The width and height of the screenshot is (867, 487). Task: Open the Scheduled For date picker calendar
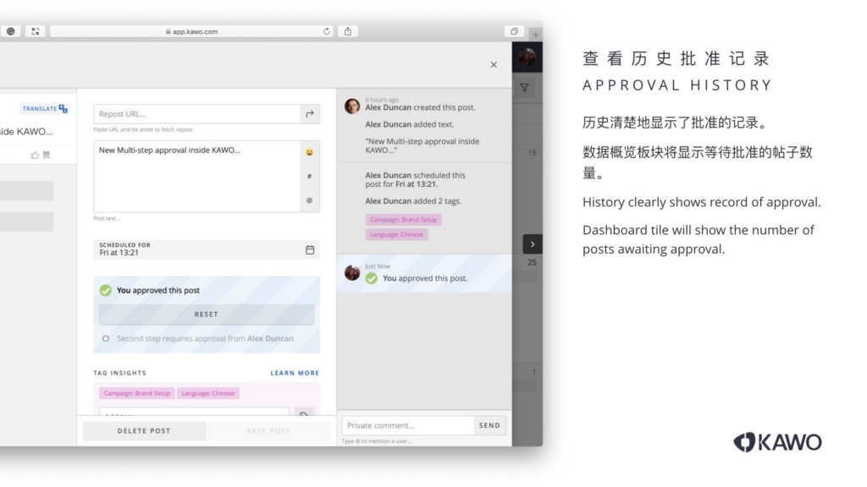(x=310, y=249)
